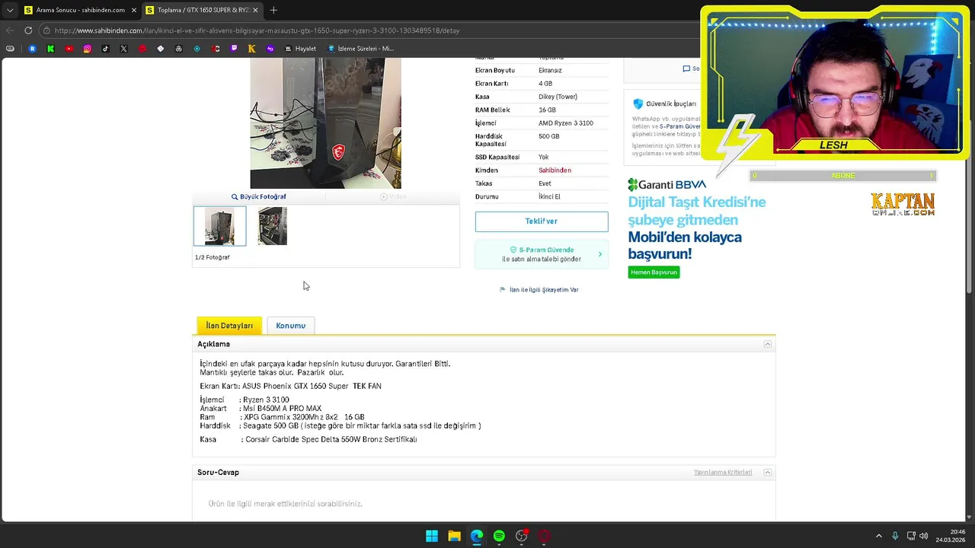Switch to the 'İlan Detayları' tab

tap(229, 326)
